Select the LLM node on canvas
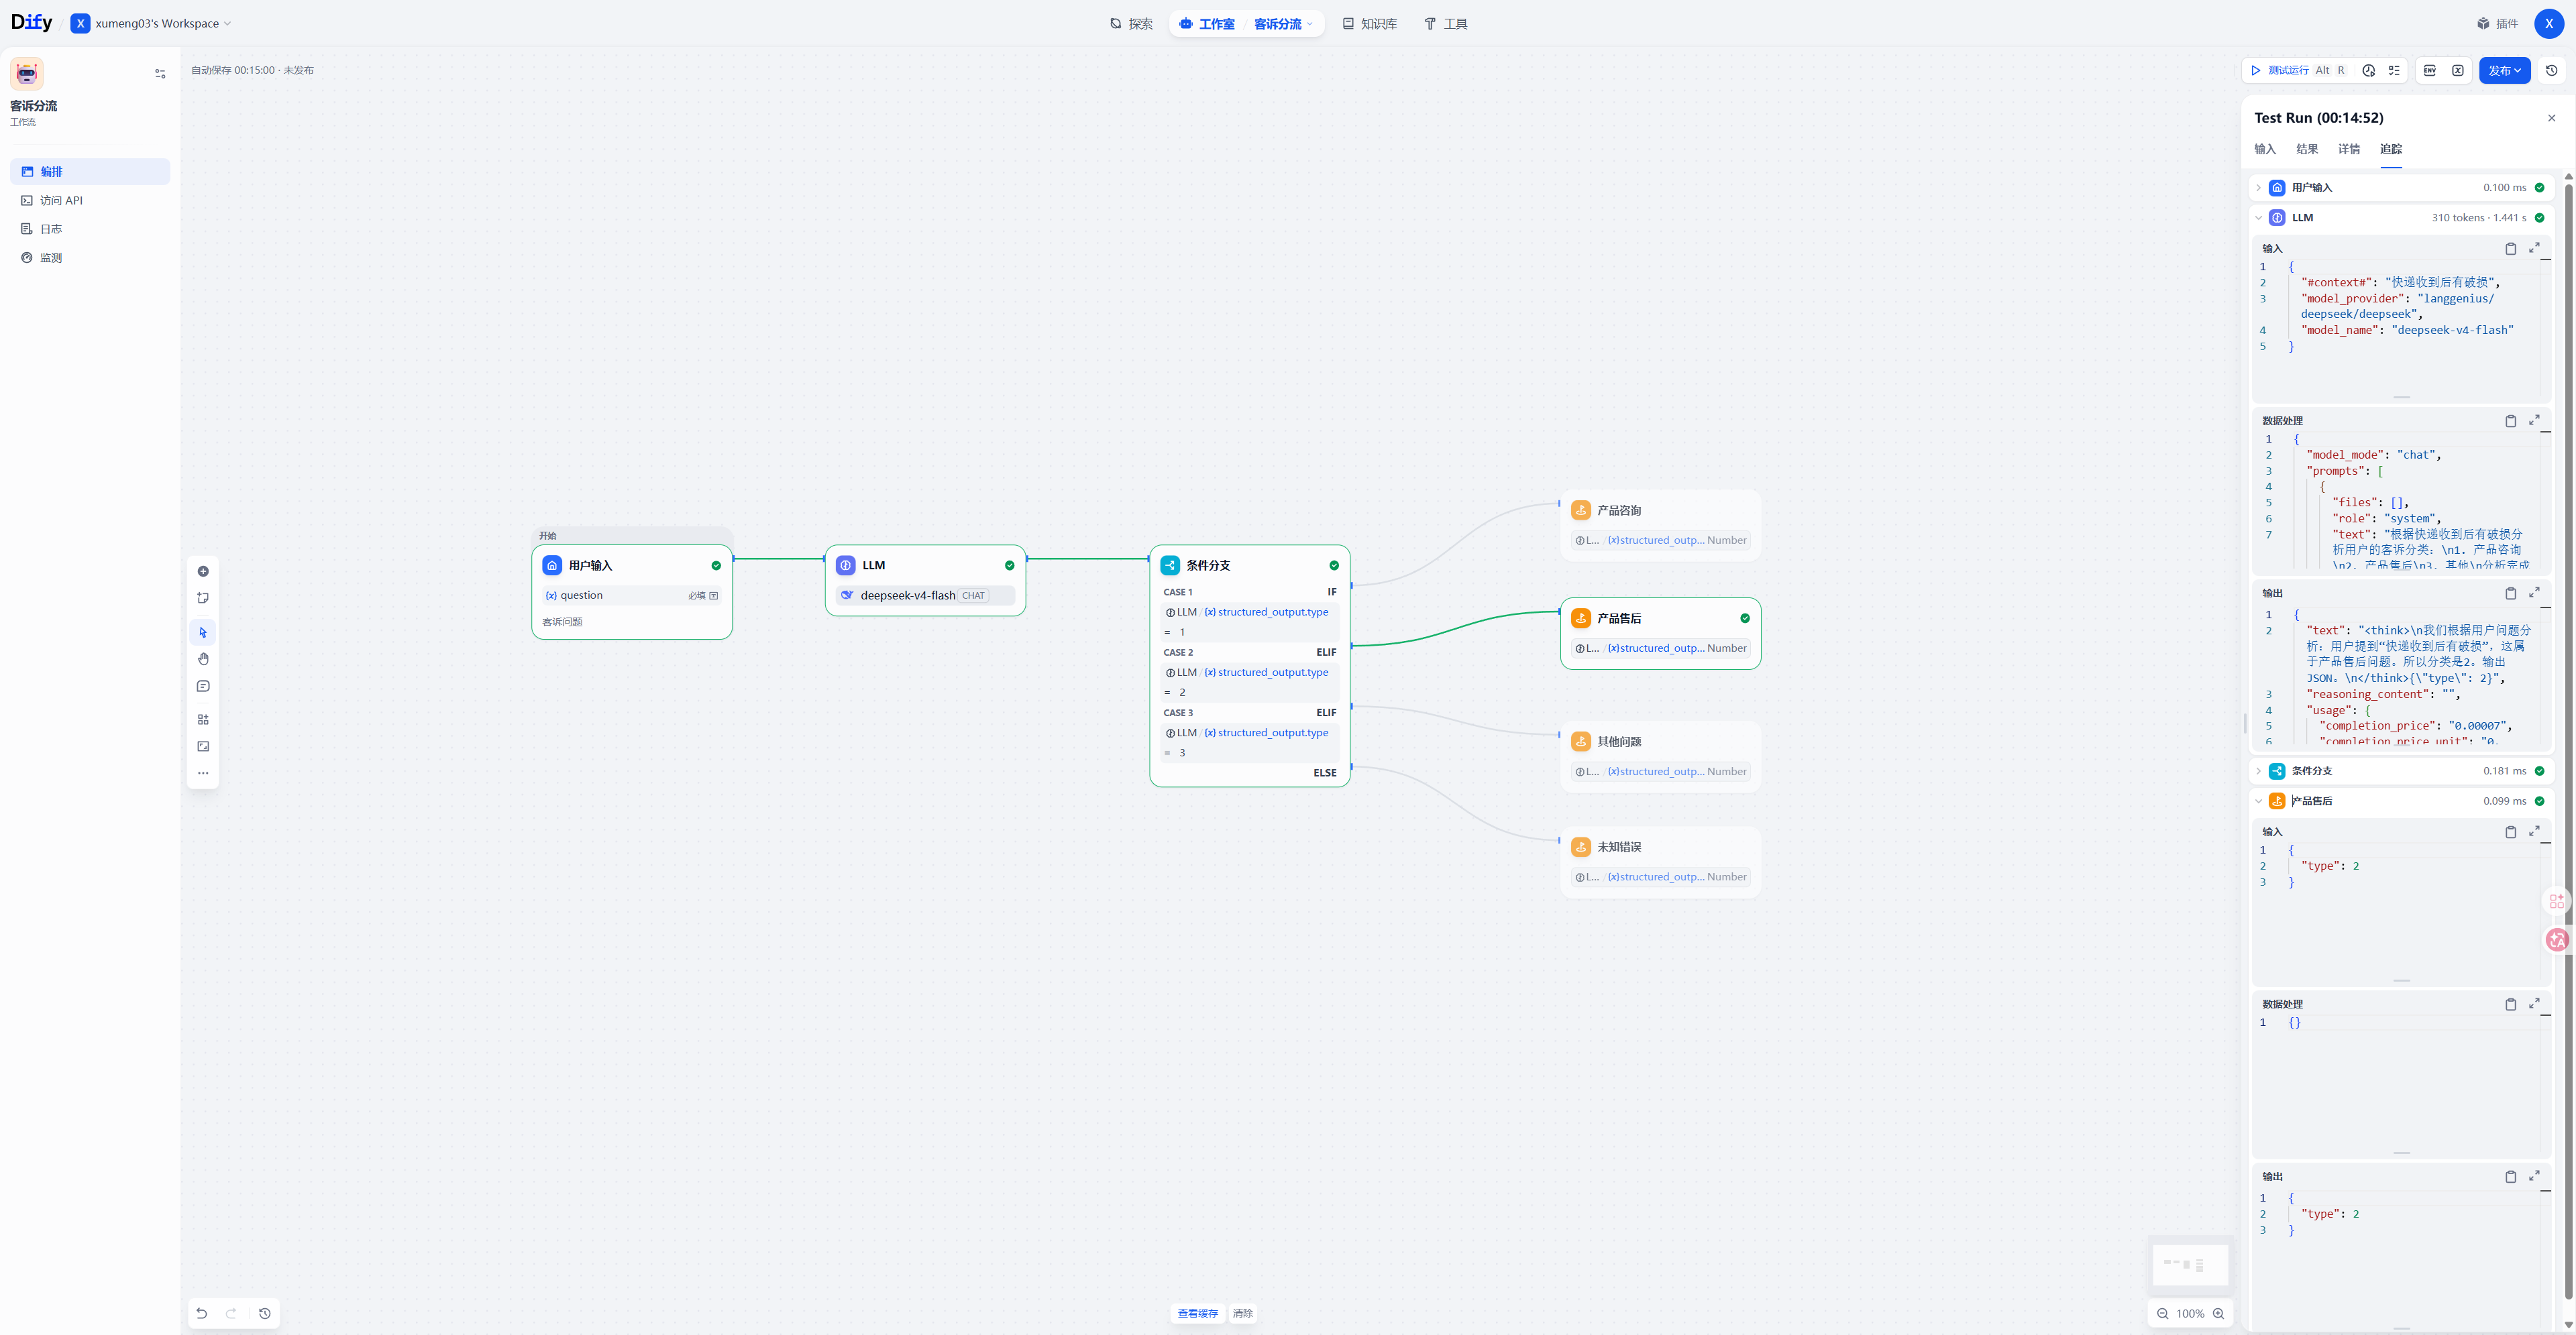Viewport: 2576px width, 1335px height. point(925,581)
